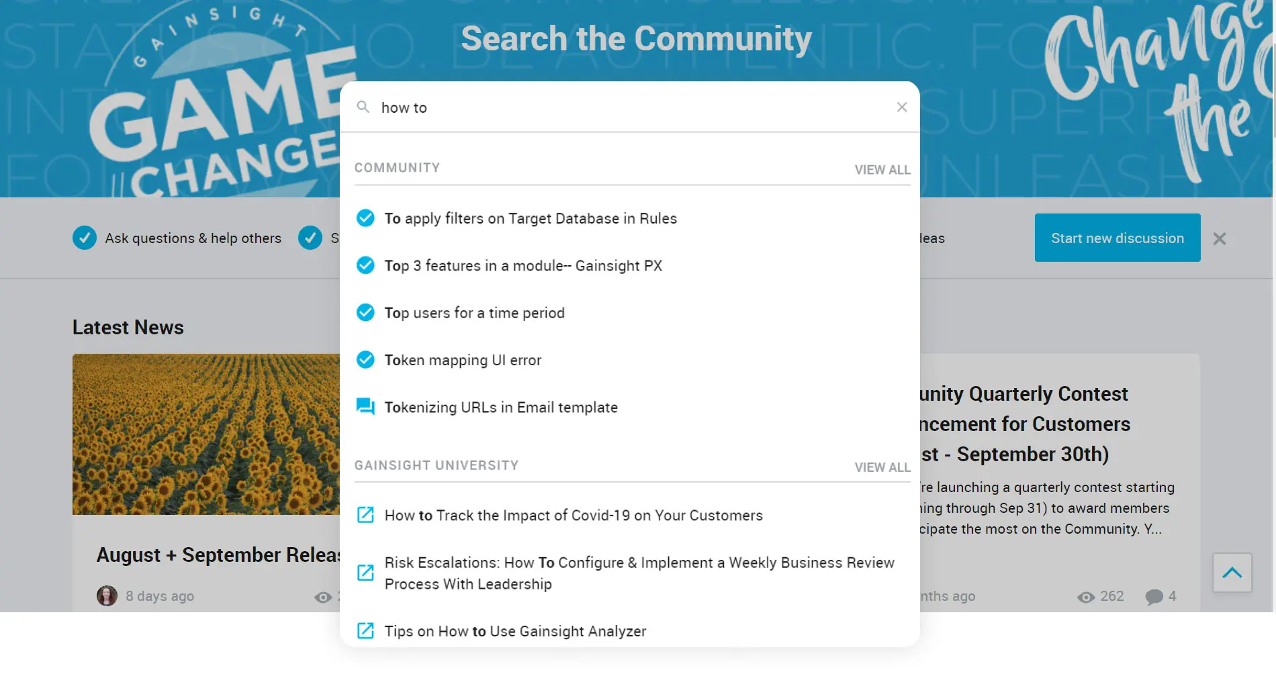Open 'Top 3 features in a module' result
Viewport: 1276px width, 674px height.
pos(522,266)
